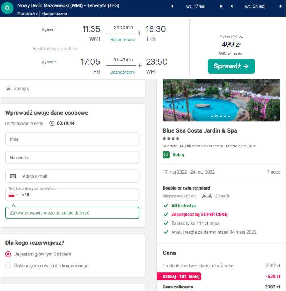Click the Imię input field
The height and width of the screenshot is (291, 286).
pyautogui.click(x=72, y=139)
